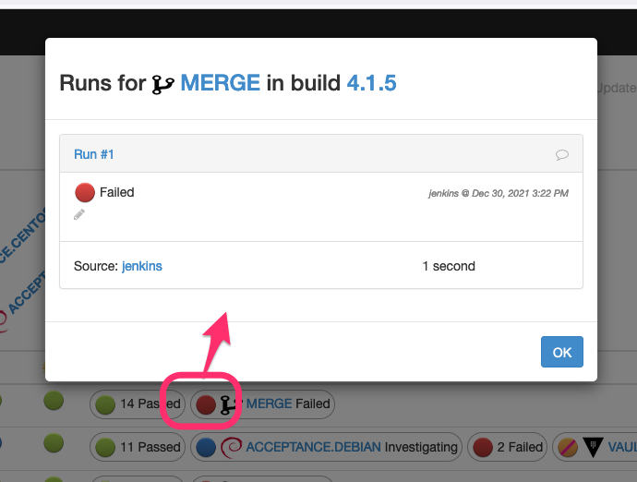The image size is (637, 482).
Task: Click the green circle beside 11 Passed
Action: pos(106,447)
